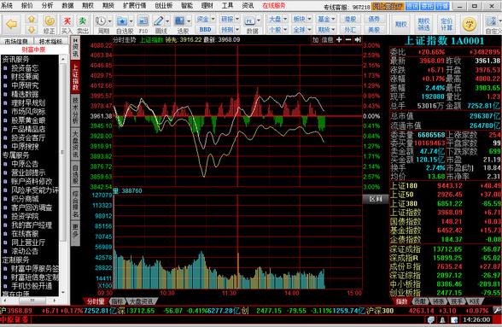The image size is (502, 327).
Task: Click the plus zoom icon above chart
Action: [339, 40]
